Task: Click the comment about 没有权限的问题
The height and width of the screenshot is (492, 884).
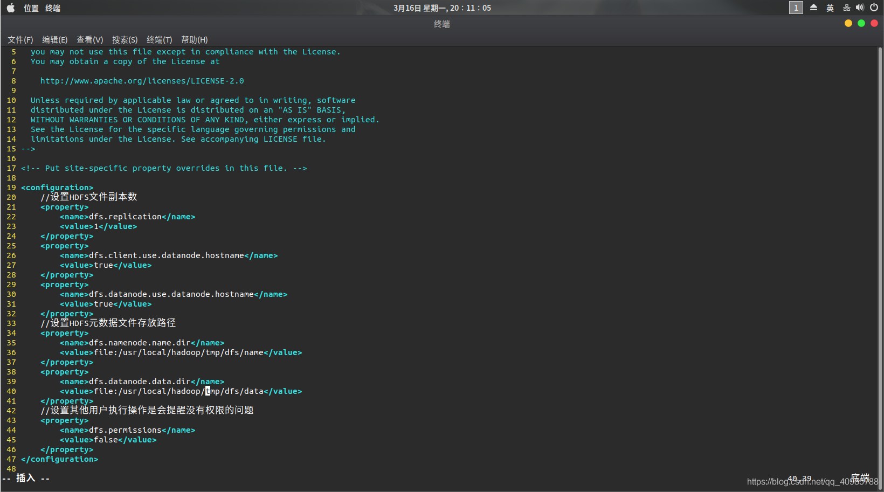Action: pyautogui.click(x=147, y=411)
